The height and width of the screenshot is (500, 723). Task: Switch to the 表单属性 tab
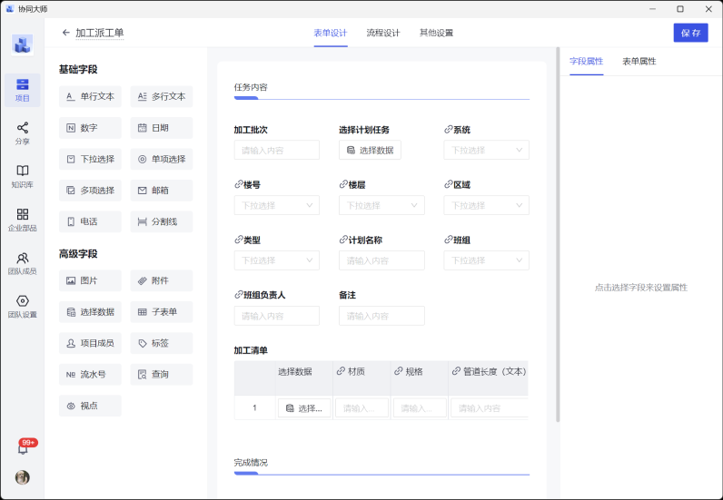click(x=639, y=61)
